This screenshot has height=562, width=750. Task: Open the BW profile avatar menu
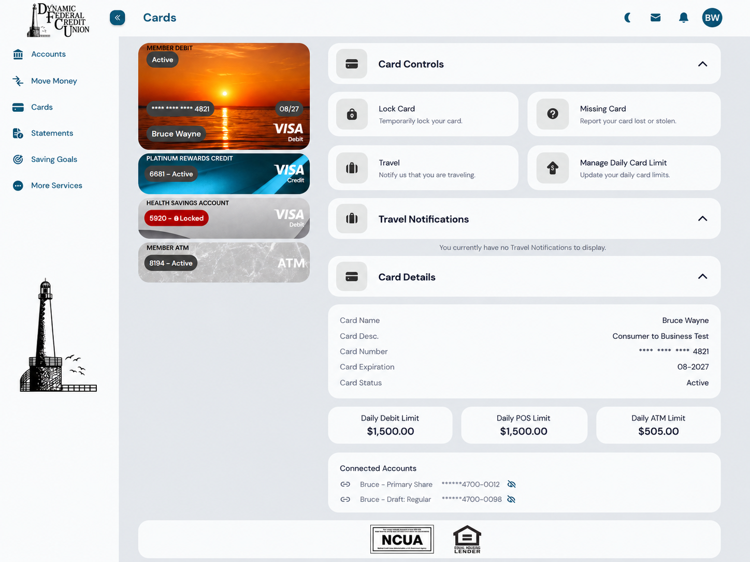(712, 18)
